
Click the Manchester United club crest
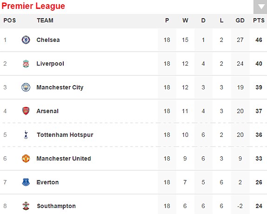coord(26,159)
